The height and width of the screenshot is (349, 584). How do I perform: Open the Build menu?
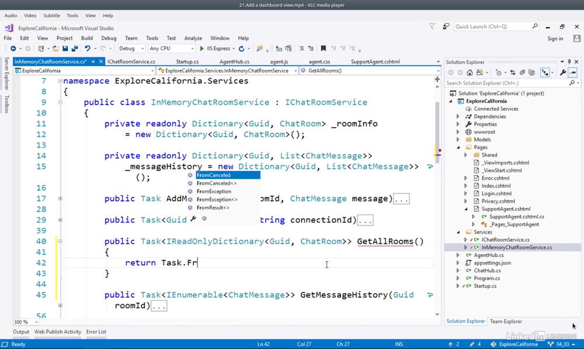click(87, 38)
